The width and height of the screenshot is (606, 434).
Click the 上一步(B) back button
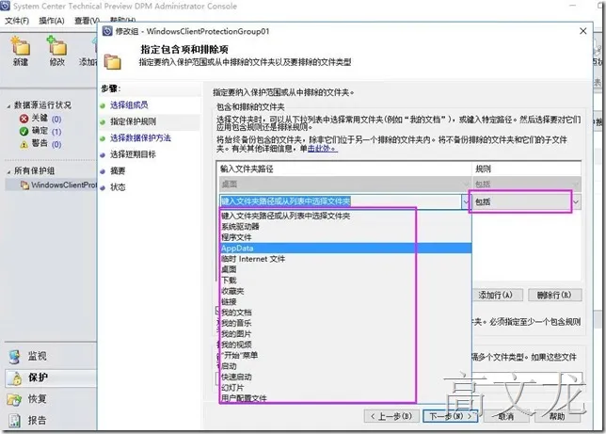(x=391, y=416)
